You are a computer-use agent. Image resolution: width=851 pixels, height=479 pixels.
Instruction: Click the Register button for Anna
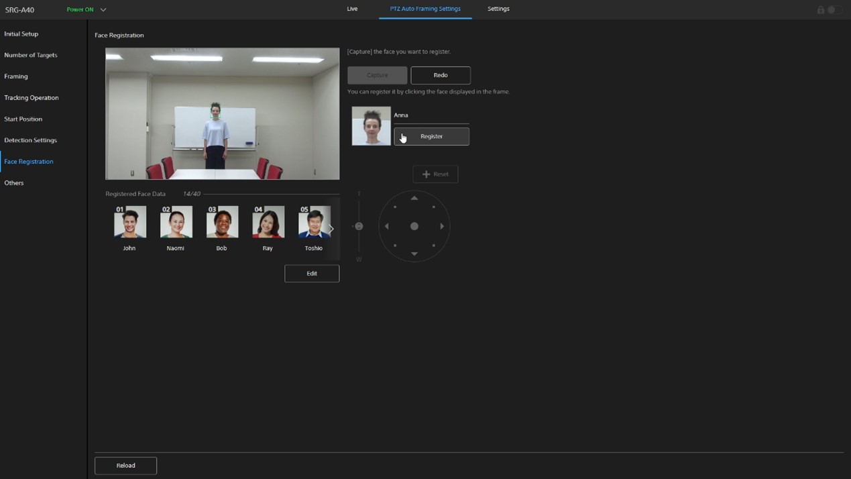tap(431, 137)
